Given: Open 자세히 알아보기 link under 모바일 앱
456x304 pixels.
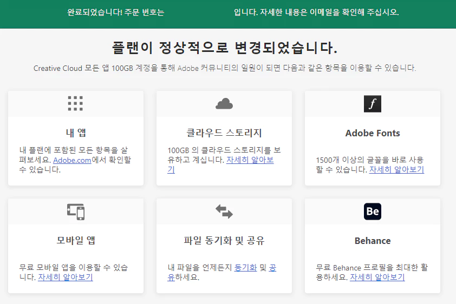Looking at the screenshot, I should pyautogui.click(x=66, y=277).
